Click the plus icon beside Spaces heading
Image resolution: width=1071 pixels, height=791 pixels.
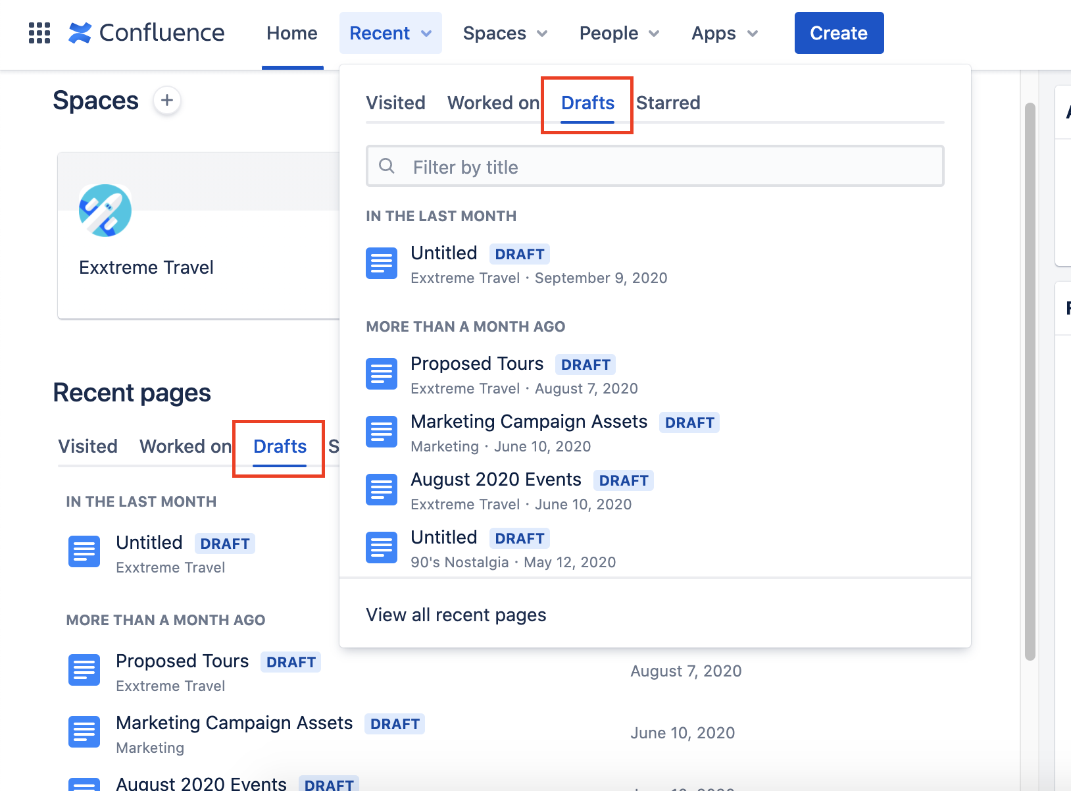pos(168,101)
